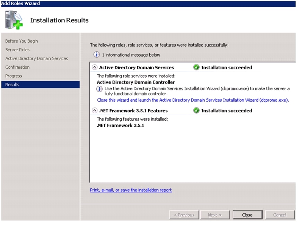Click the info icon next to dcpromo.exe message

coord(99,89)
